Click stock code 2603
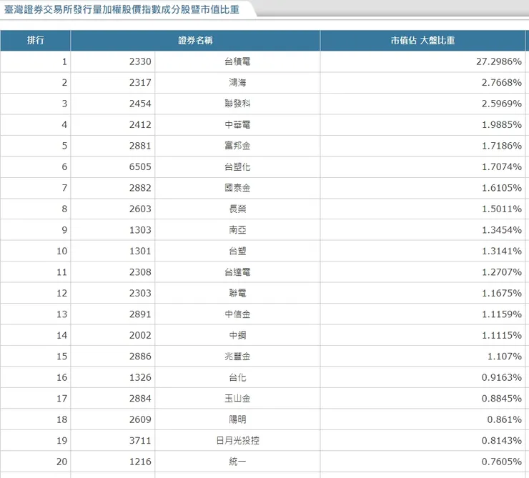The image size is (529, 478). point(140,209)
